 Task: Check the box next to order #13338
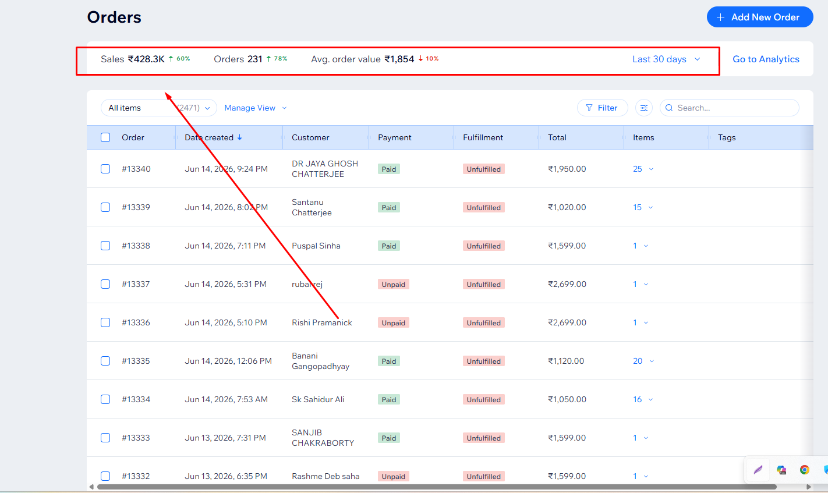tap(105, 246)
